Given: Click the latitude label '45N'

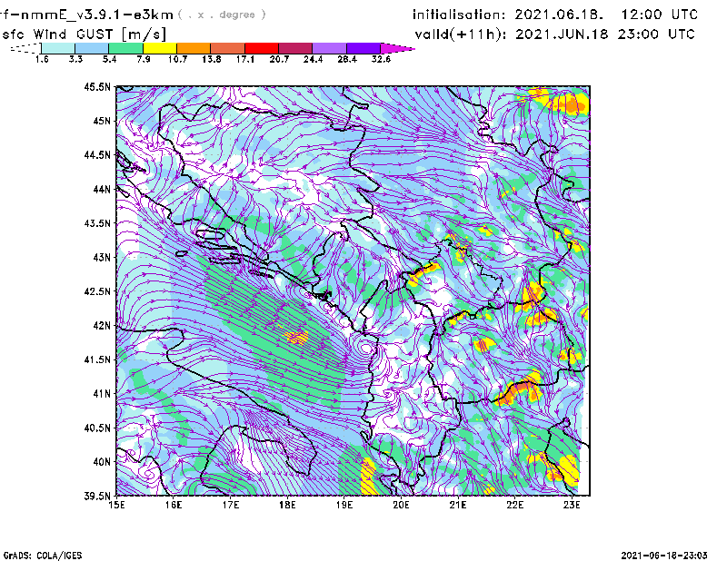Looking at the screenshot, I should (102, 121).
